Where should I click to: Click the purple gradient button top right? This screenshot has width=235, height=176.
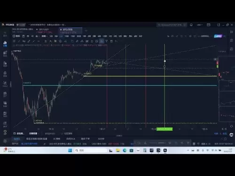pyautogui.click(x=218, y=36)
